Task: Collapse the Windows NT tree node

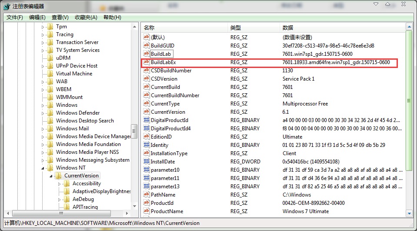Action: coord(43,168)
